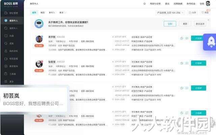216x135 pixels.
Task: Click candidate name 张雯雯
Action: point(52,62)
